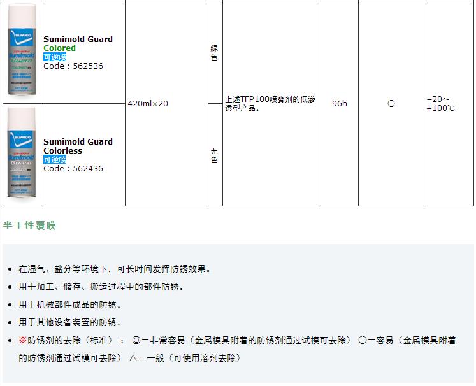Click the −20～+100℃ temperature range cell
This screenshot has height=386, width=476.
tap(440, 103)
